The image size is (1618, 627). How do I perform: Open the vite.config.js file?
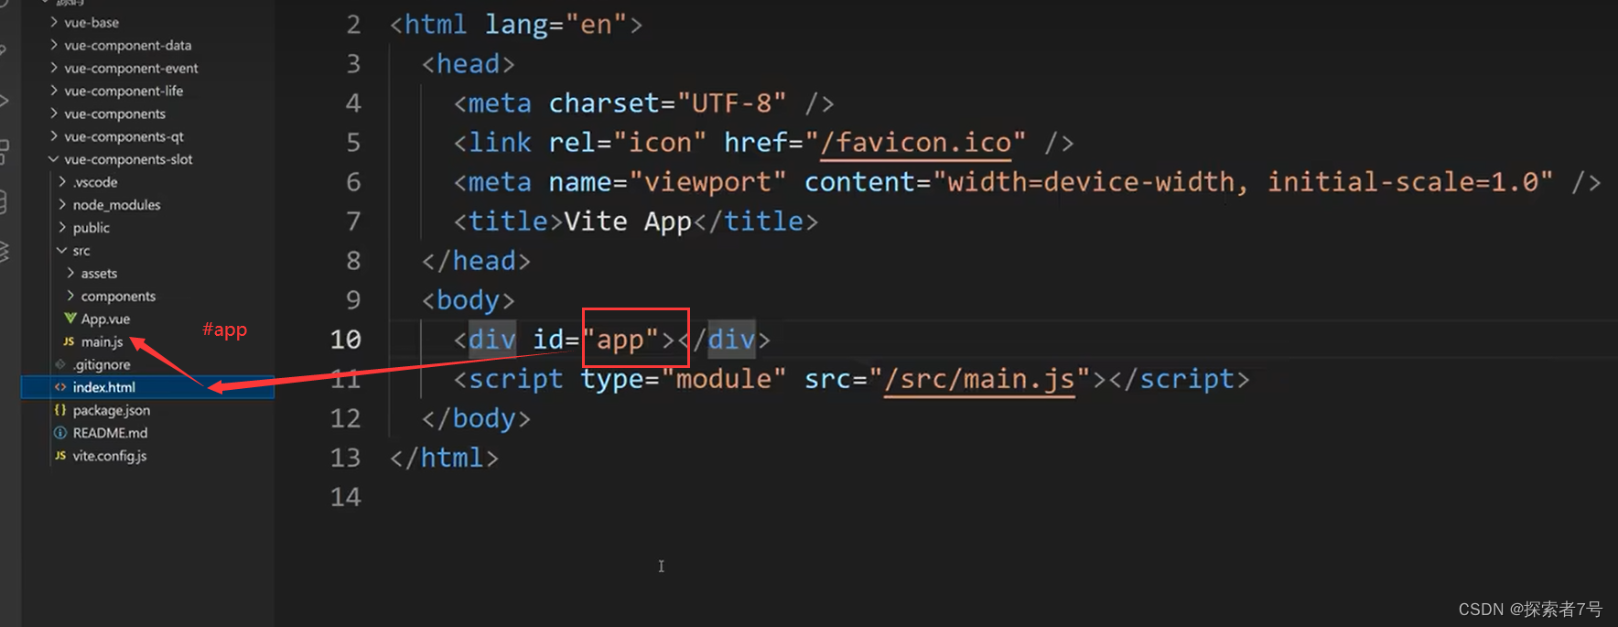(109, 456)
